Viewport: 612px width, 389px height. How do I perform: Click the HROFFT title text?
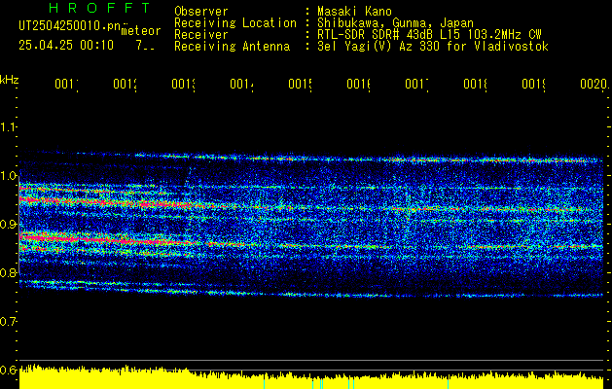click(99, 8)
